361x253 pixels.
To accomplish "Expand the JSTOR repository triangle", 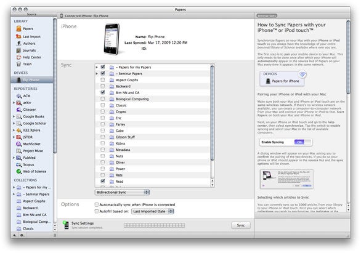I will click(14, 137).
